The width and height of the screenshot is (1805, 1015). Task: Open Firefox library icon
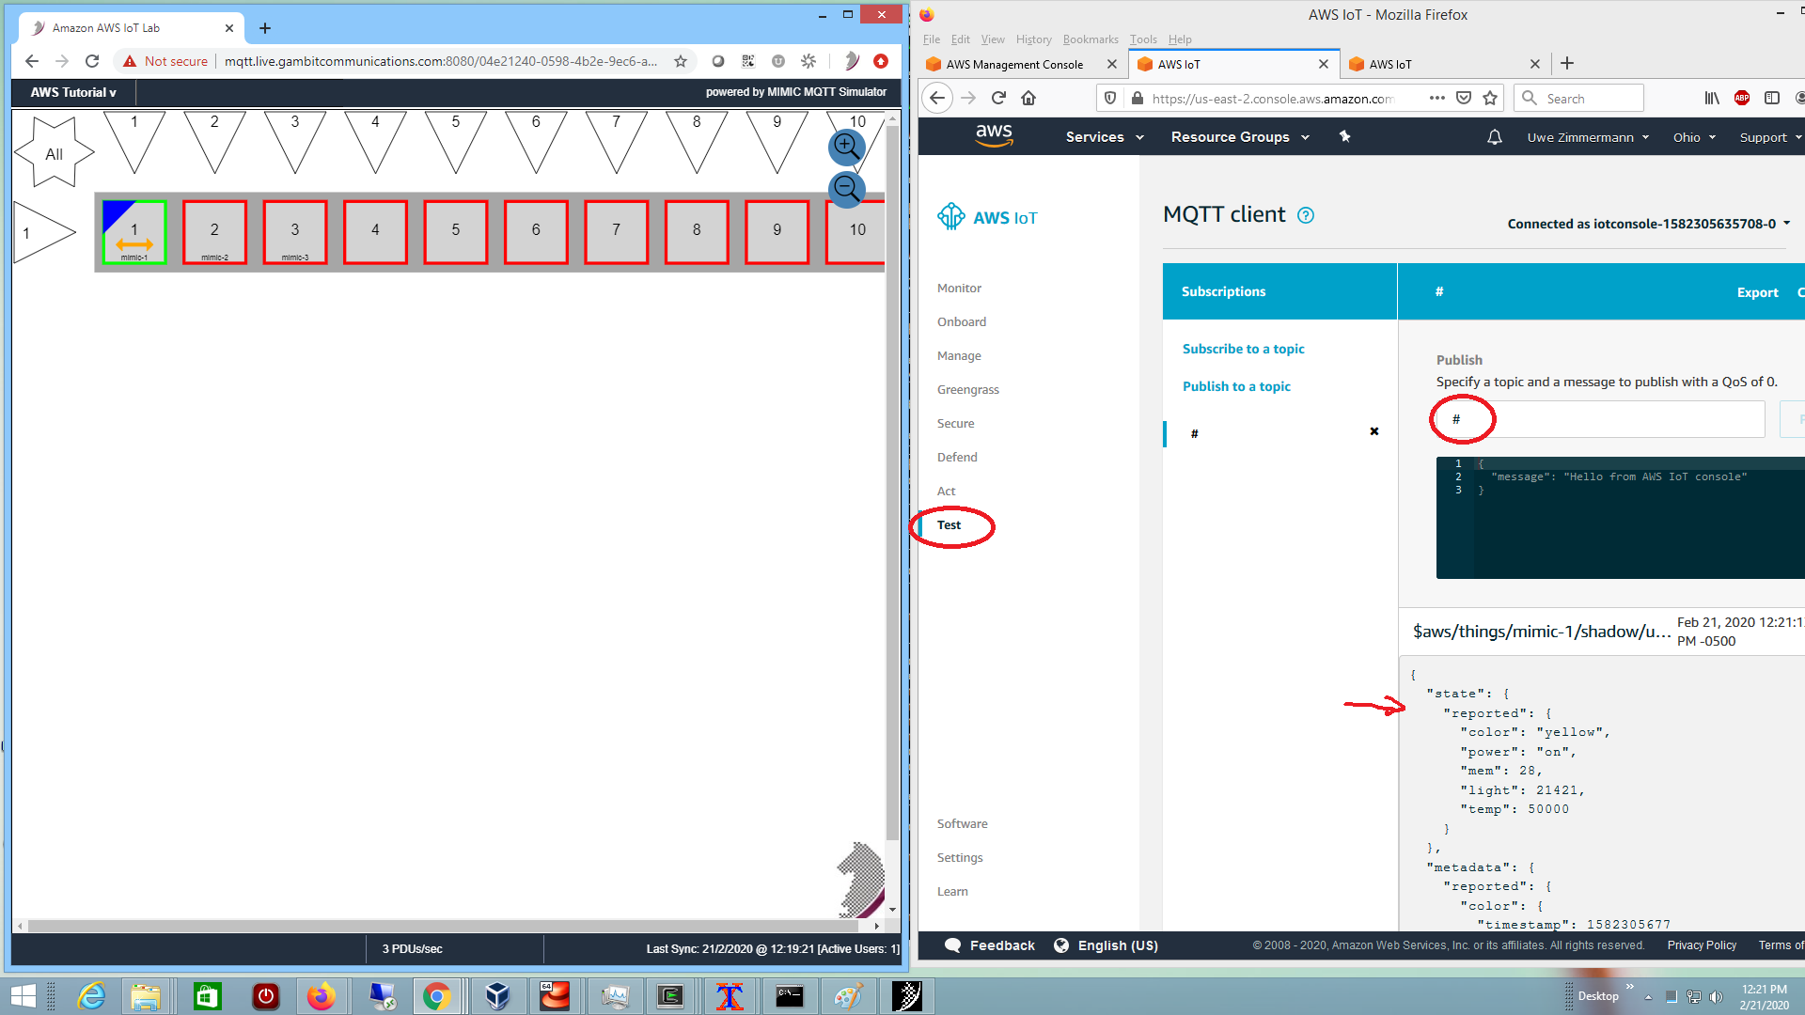1712,98
